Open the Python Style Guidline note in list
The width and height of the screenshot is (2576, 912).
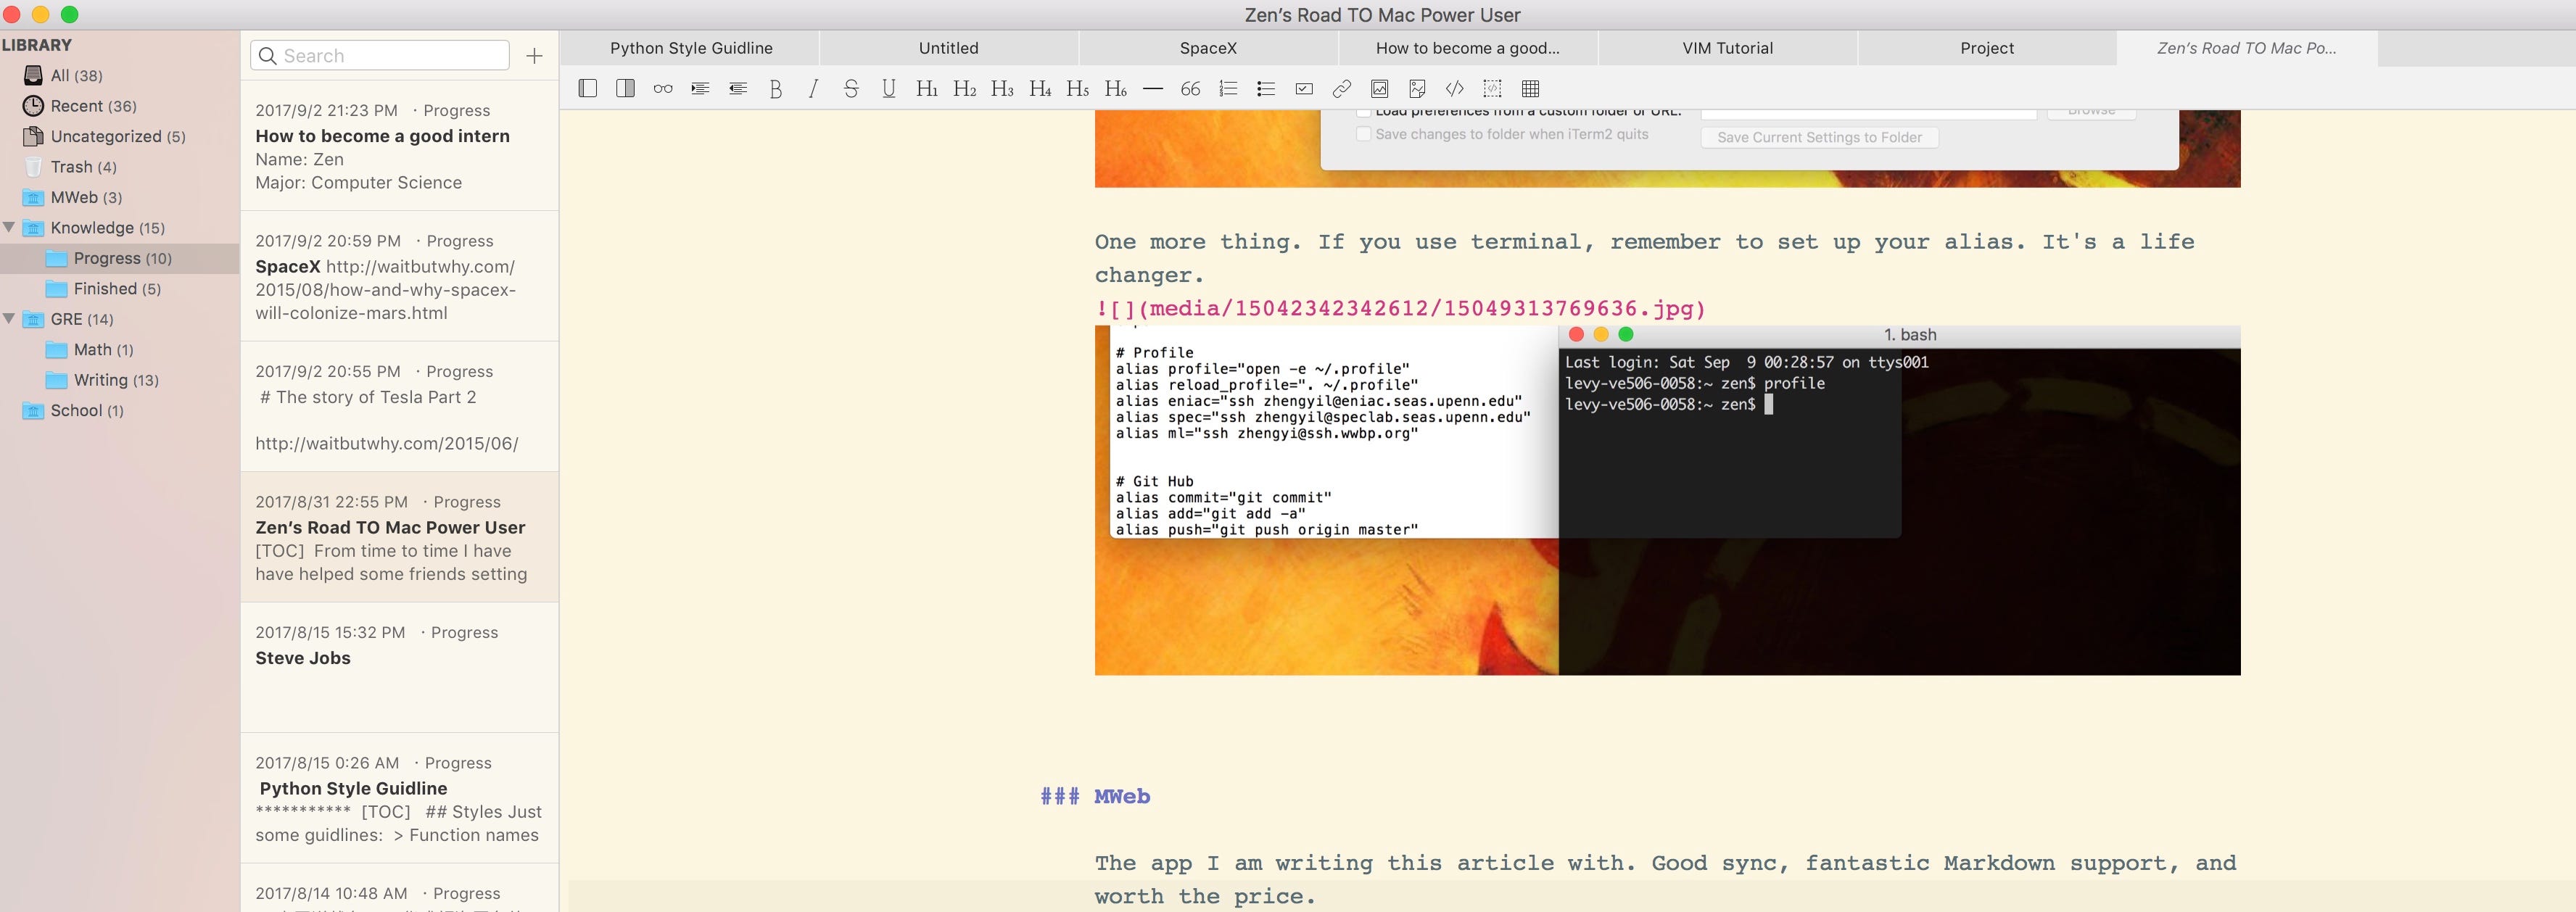399,798
